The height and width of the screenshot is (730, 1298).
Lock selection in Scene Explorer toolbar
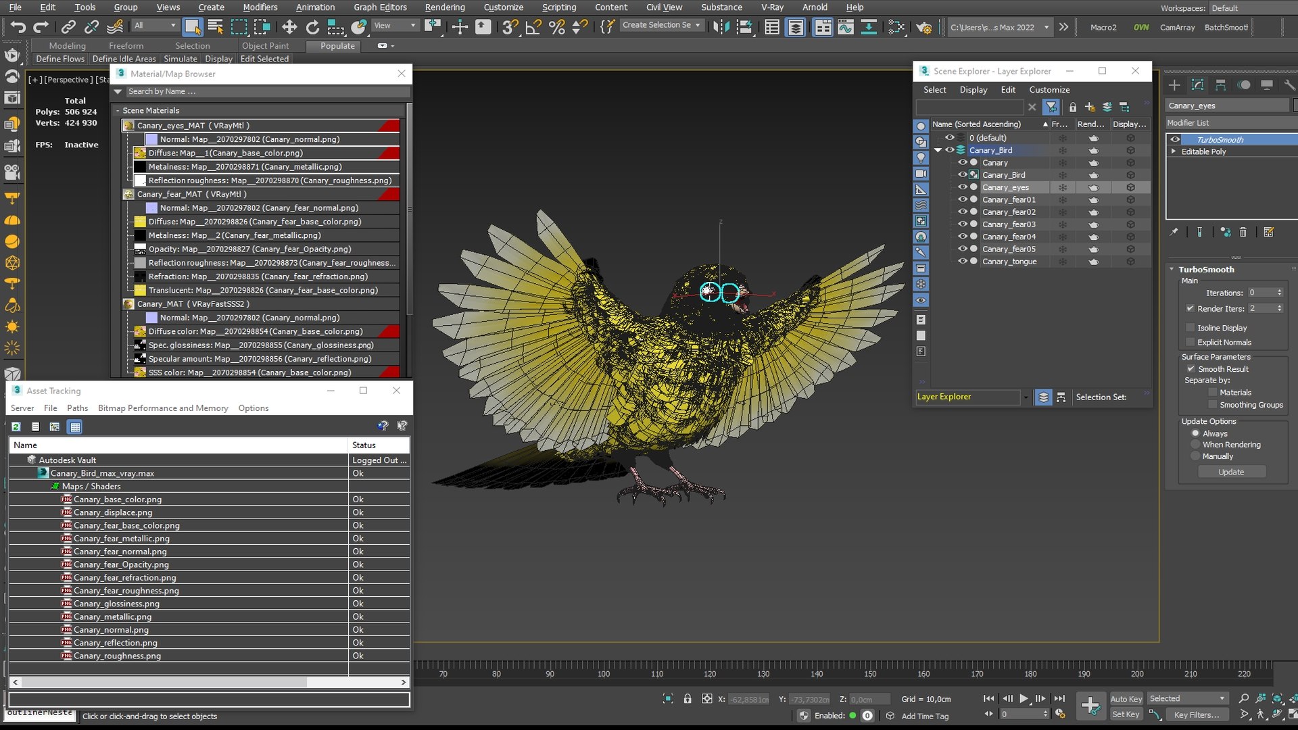click(x=1073, y=107)
